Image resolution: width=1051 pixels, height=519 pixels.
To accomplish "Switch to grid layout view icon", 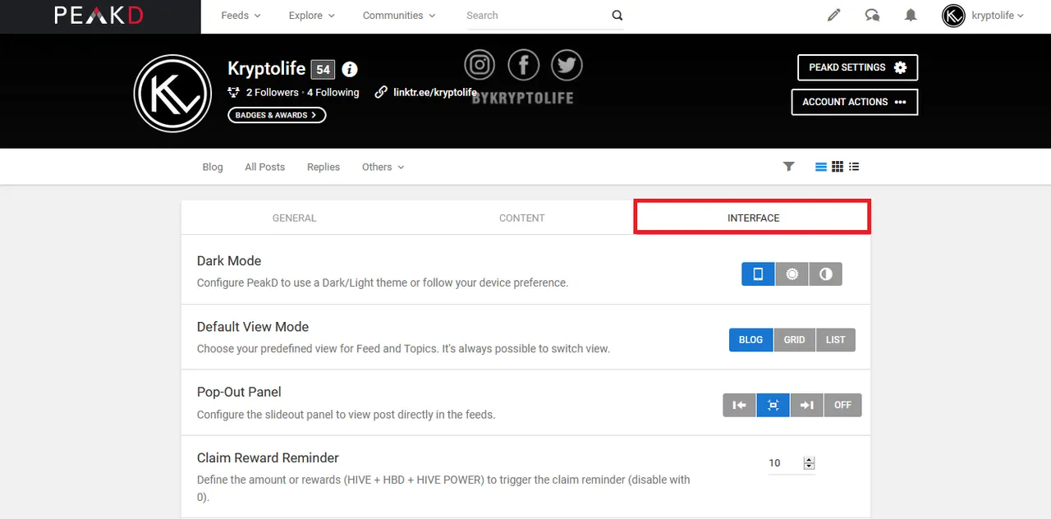I will (x=838, y=167).
